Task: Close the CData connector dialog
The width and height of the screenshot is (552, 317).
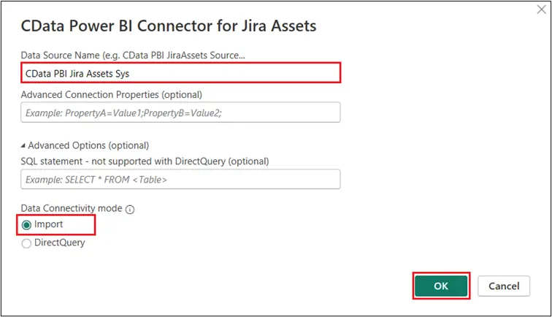Action: pyautogui.click(x=540, y=10)
